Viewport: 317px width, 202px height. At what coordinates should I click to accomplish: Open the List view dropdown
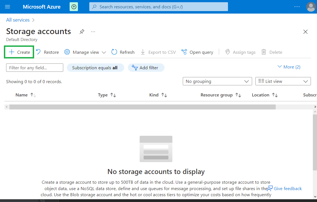pos(283,81)
